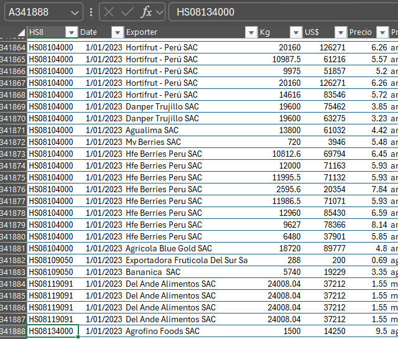
Task: Confirm entry with the checkmark icon
Action: [x=127, y=12]
